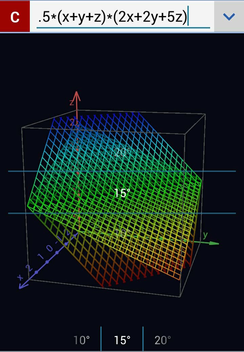Image resolution: width=244 pixels, height=352 pixels.
Task: Click the red z-axis arrowhead
Action: [77, 96]
